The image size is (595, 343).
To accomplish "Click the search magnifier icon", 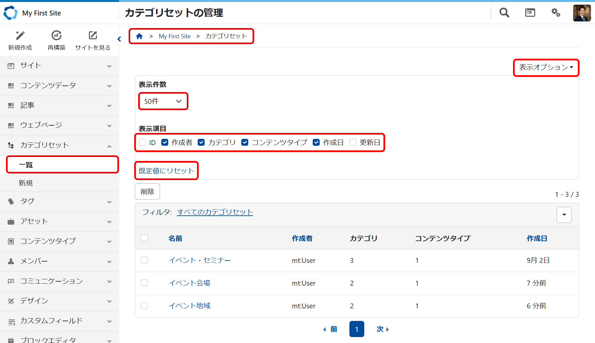I will [x=504, y=13].
